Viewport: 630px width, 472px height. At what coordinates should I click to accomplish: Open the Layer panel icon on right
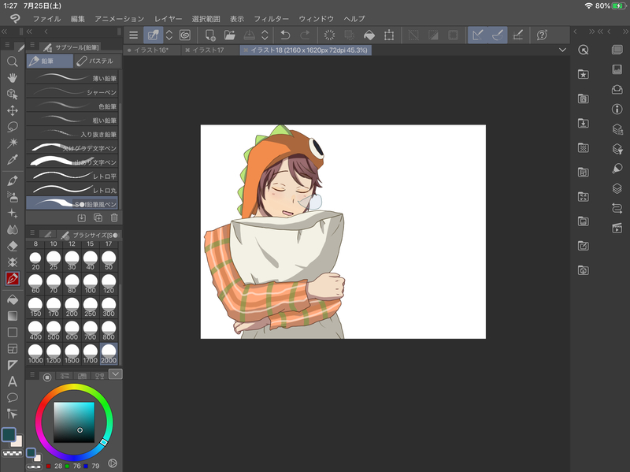point(617,188)
